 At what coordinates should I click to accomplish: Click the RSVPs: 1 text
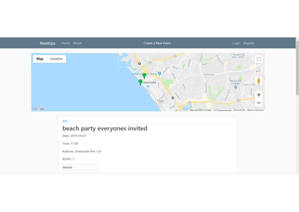pyautogui.click(x=68, y=159)
